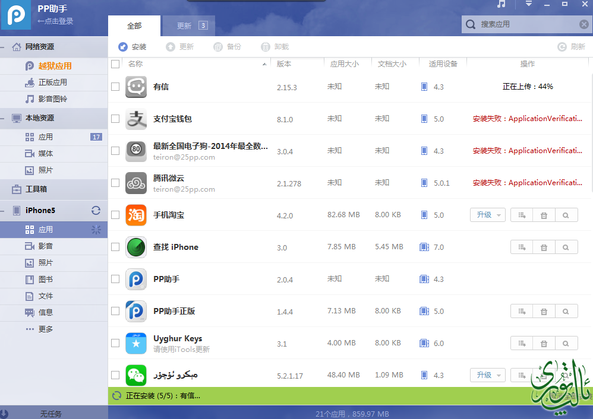The image size is (593, 419).
Task: Check the box for PP助手正版
Action: coord(115,312)
